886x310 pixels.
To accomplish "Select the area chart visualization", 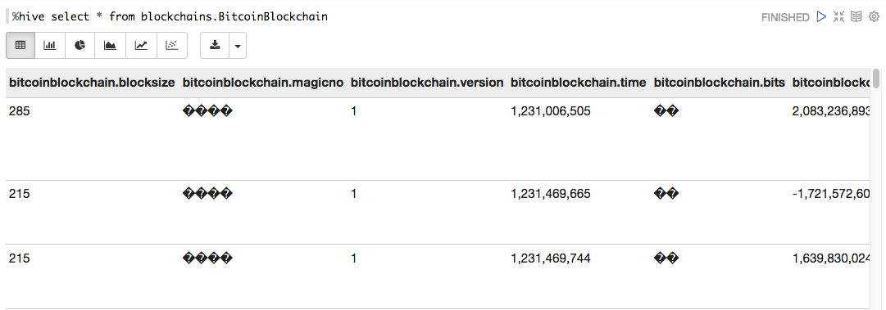I will coord(110,46).
